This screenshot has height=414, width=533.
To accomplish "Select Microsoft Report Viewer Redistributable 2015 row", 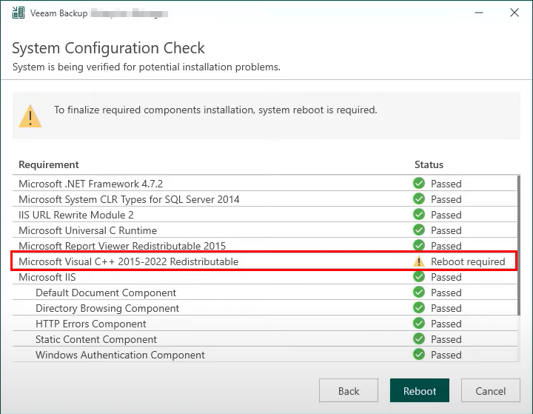I will 265,245.
